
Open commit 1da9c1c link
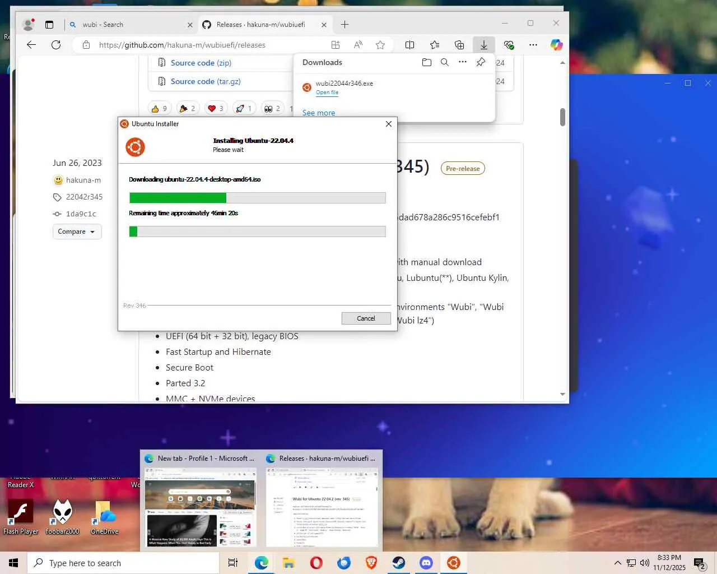tap(81, 214)
